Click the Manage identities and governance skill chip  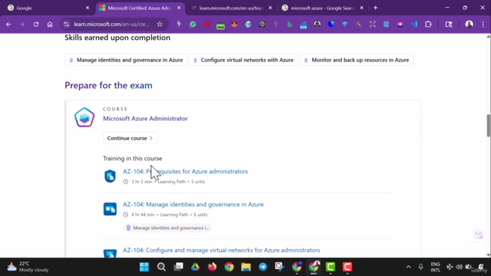(x=126, y=60)
